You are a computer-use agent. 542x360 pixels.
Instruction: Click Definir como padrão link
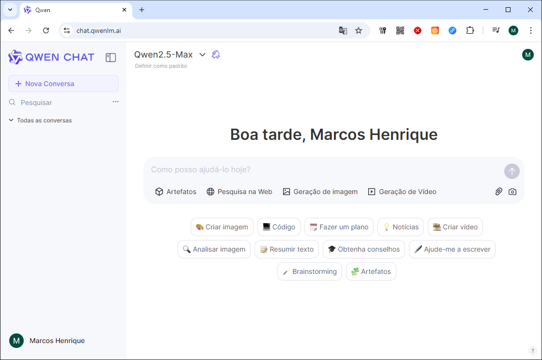[x=161, y=66]
